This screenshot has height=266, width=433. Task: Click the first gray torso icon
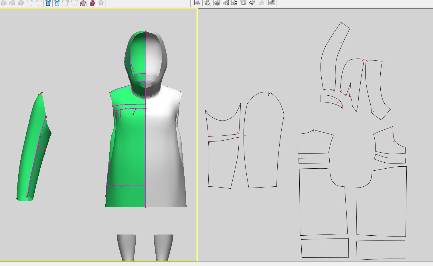click(x=4, y=3)
